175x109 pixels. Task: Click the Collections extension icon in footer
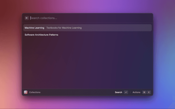point(26,92)
